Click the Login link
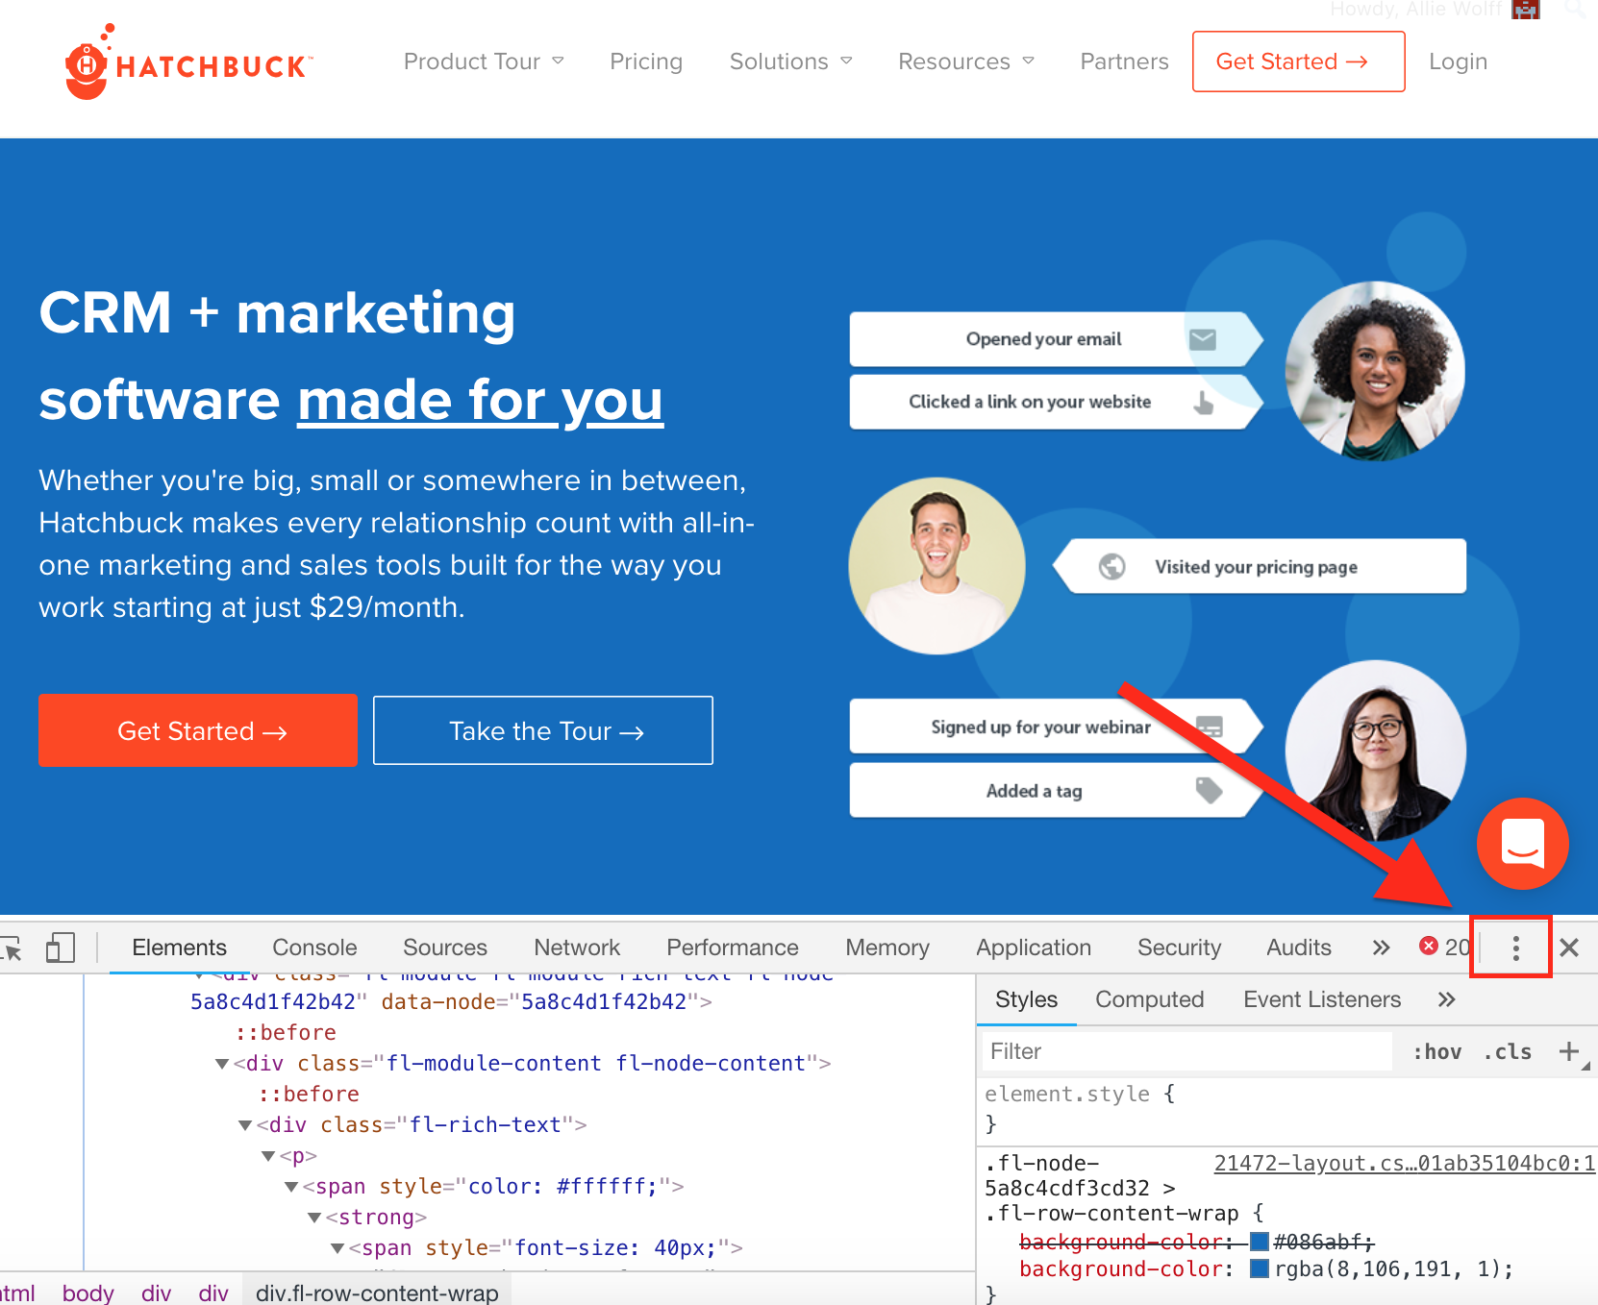Viewport: 1598px width, 1305px height. tap(1458, 62)
